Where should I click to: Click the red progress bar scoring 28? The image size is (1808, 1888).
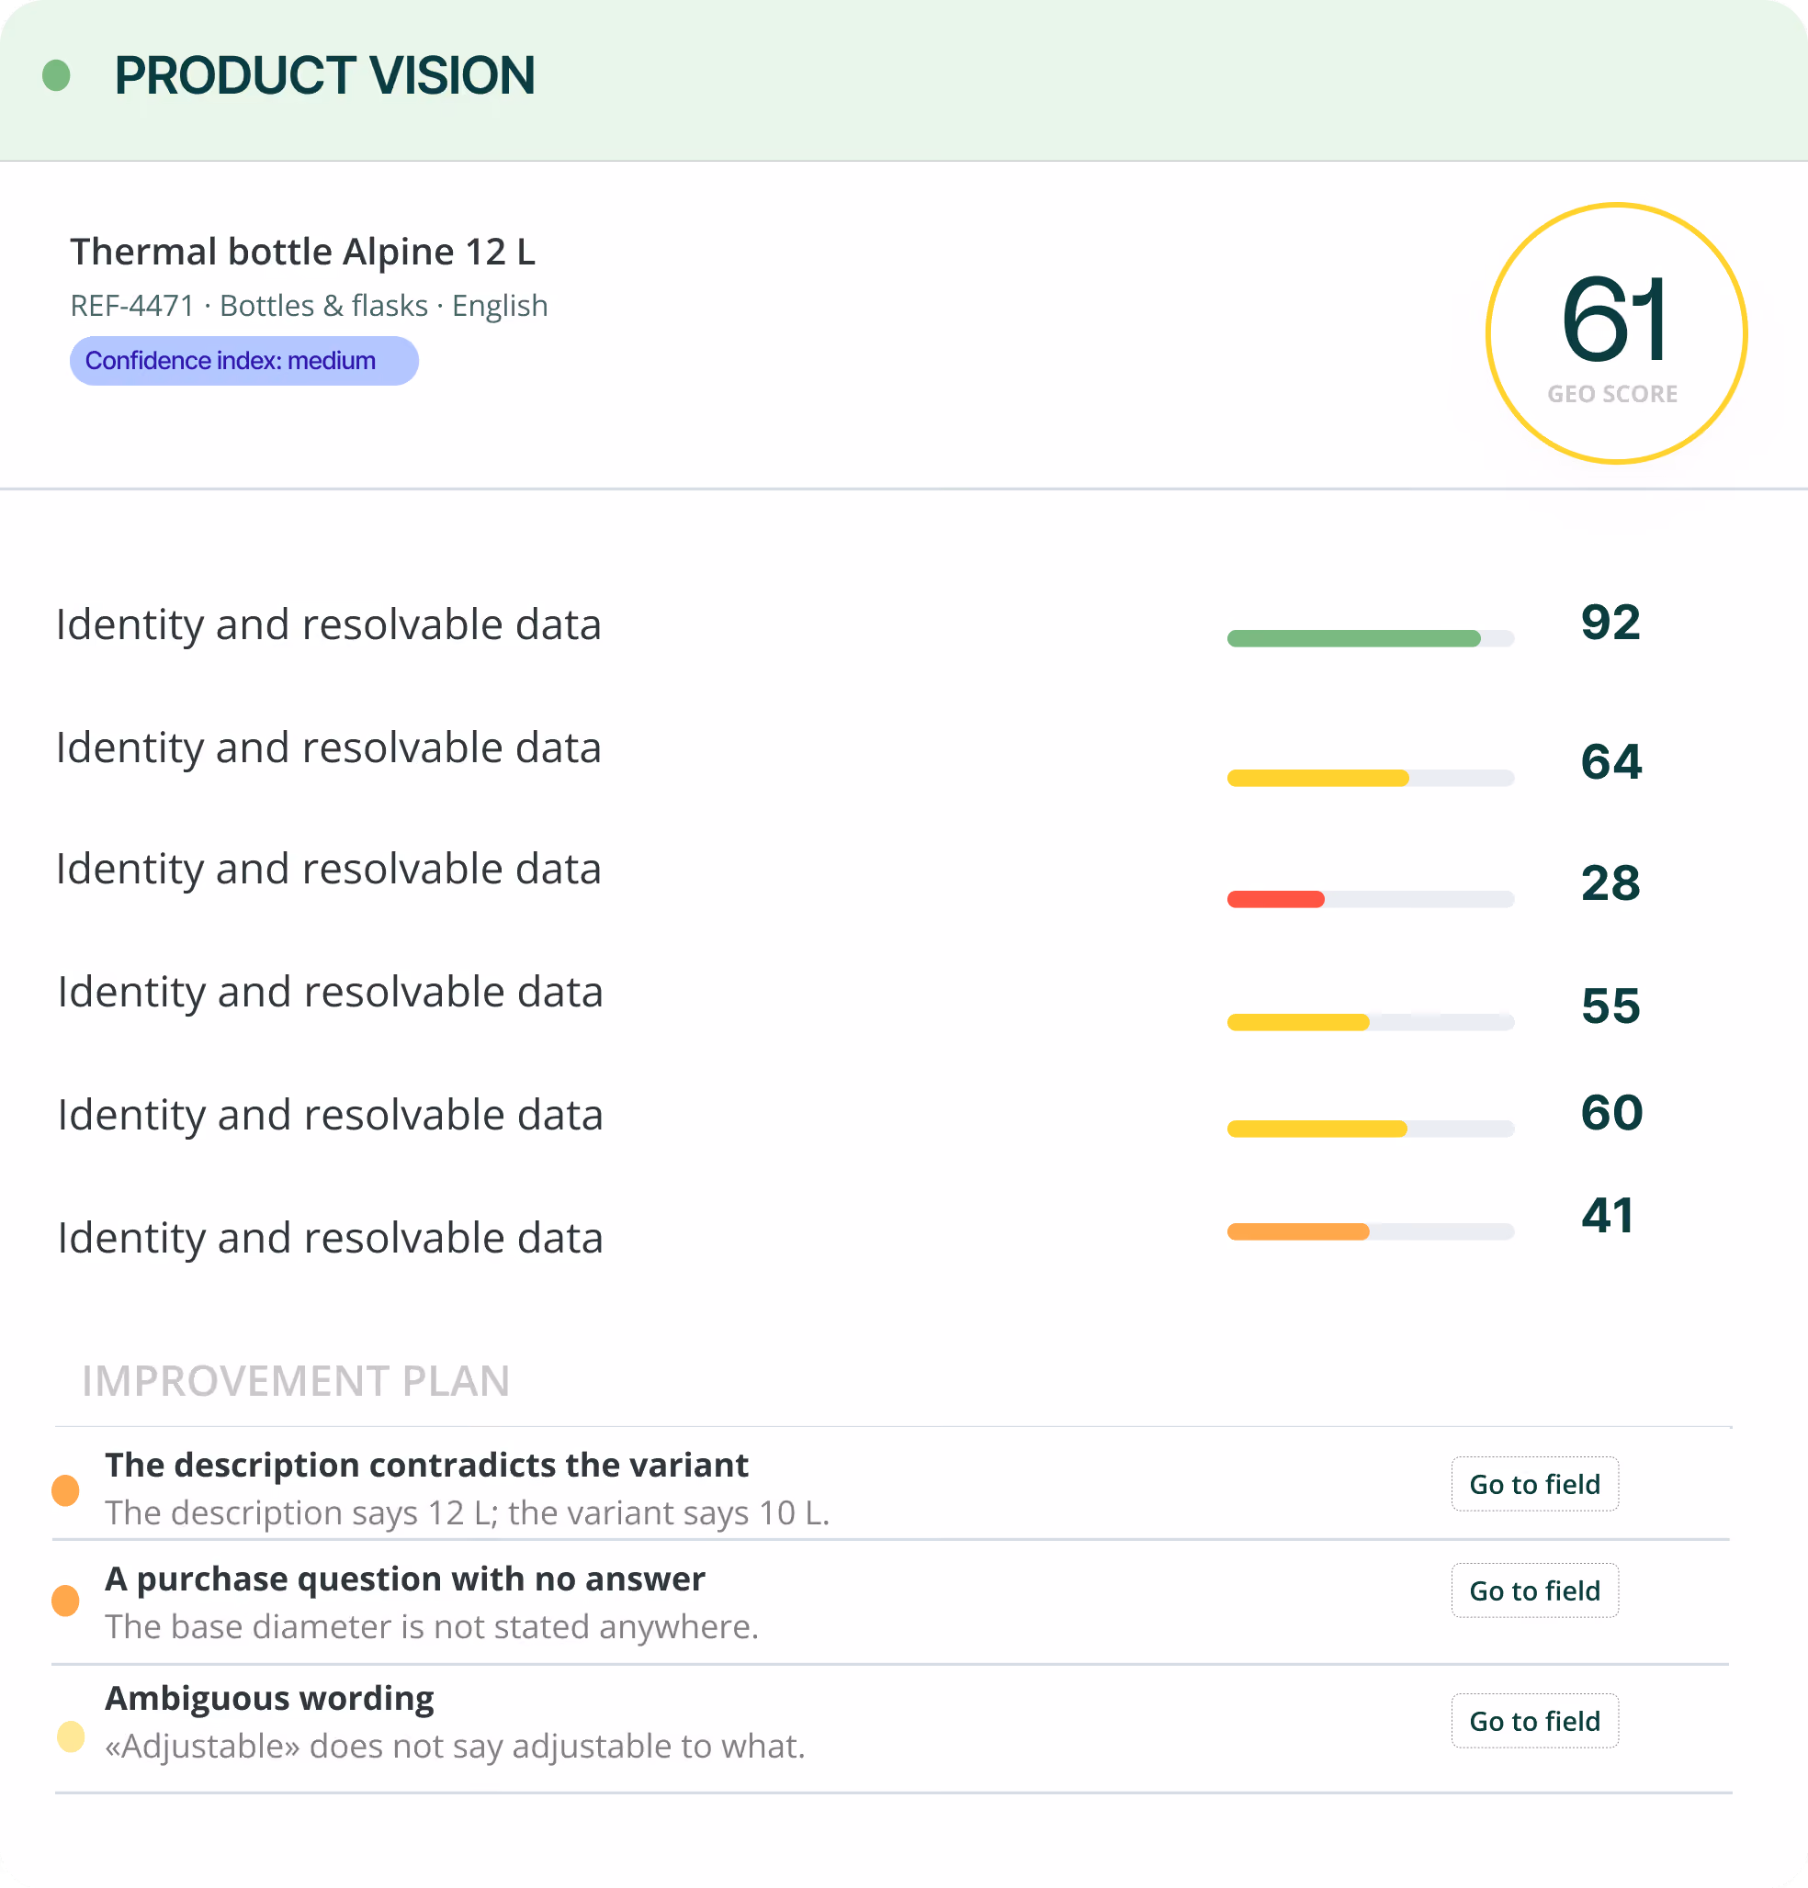(1370, 899)
